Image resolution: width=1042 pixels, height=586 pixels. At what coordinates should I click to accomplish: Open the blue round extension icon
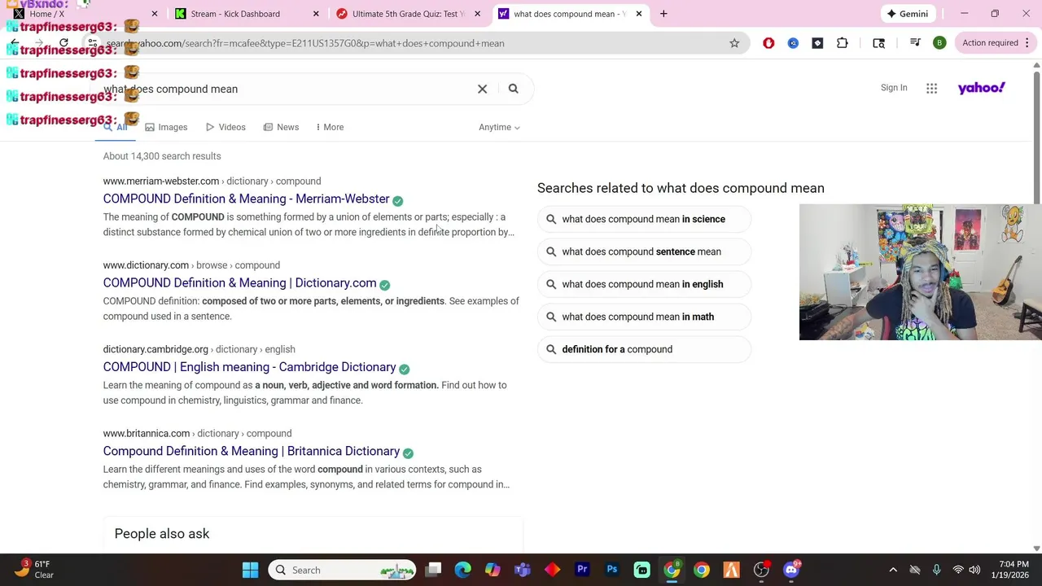pyautogui.click(x=793, y=43)
